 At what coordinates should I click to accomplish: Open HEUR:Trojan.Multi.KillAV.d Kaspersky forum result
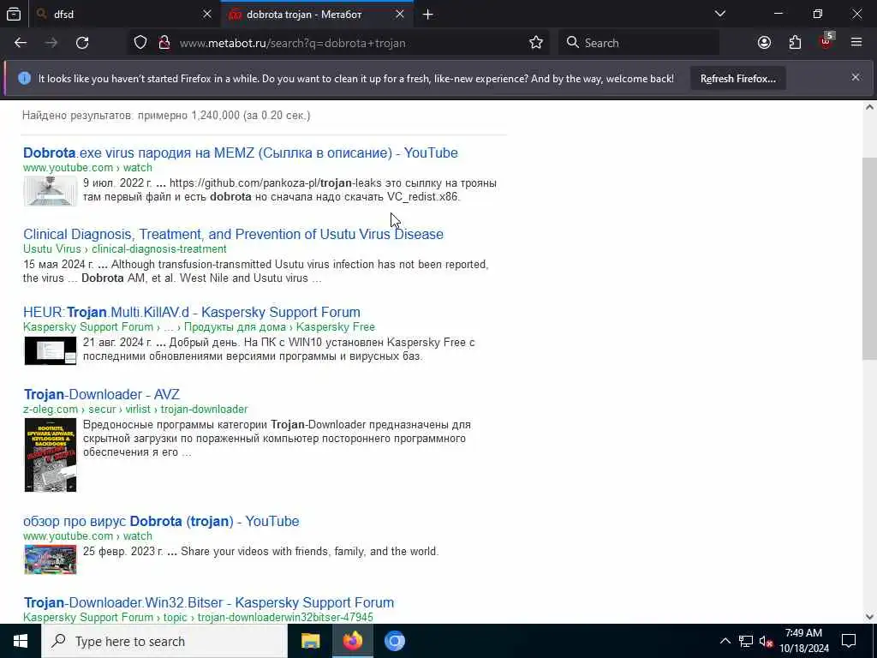tap(192, 312)
